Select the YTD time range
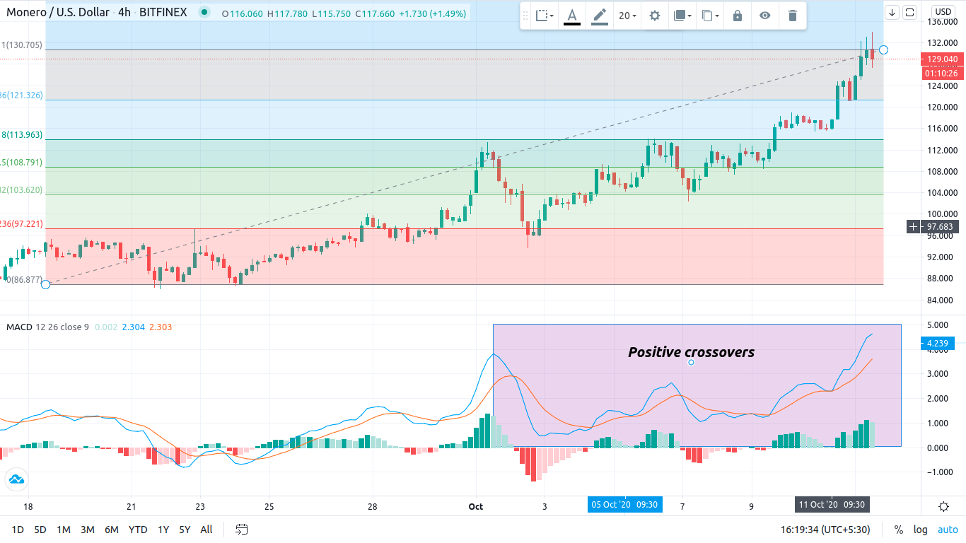 point(138,530)
